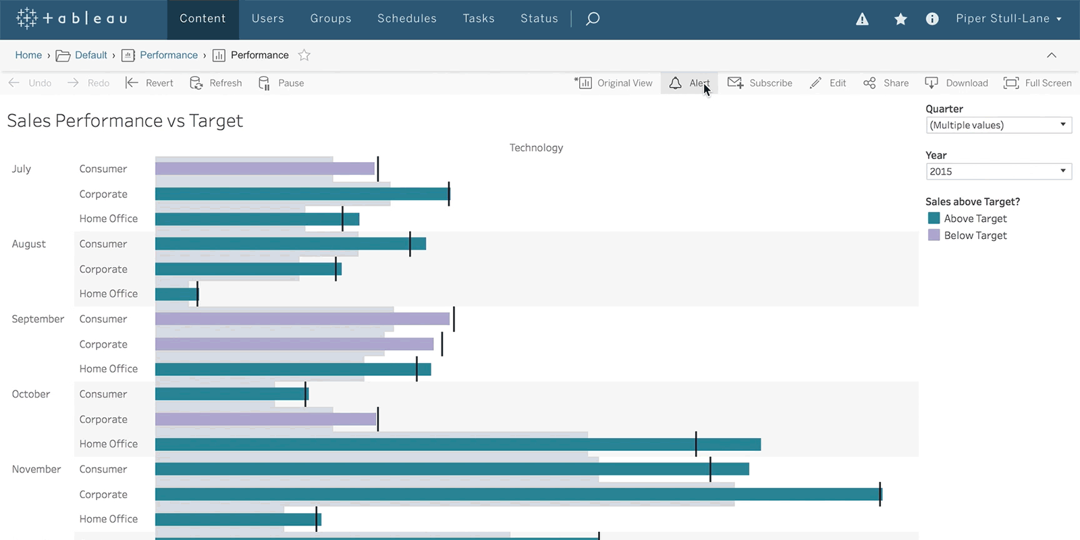The height and width of the screenshot is (540, 1080).
Task: Click the Default folder icon in breadcrumb
Action: 63,55
